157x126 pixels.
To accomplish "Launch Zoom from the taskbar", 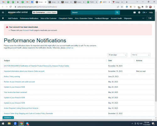I will pos(15,123).
